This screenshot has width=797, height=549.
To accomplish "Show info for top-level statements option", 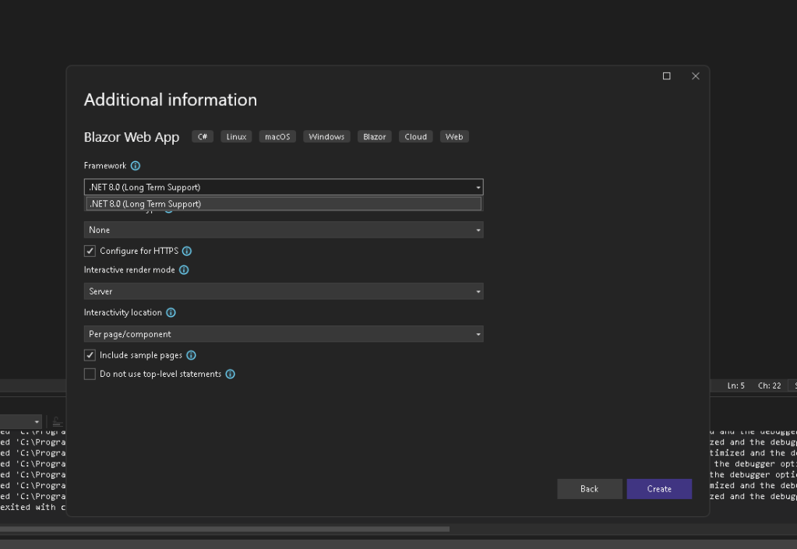I will (x=231, y=375).
